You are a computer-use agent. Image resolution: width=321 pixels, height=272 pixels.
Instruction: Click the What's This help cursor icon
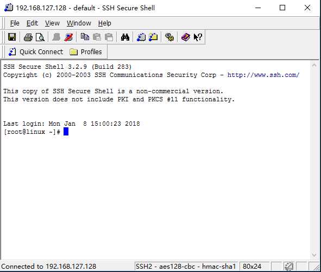[198, 37]
